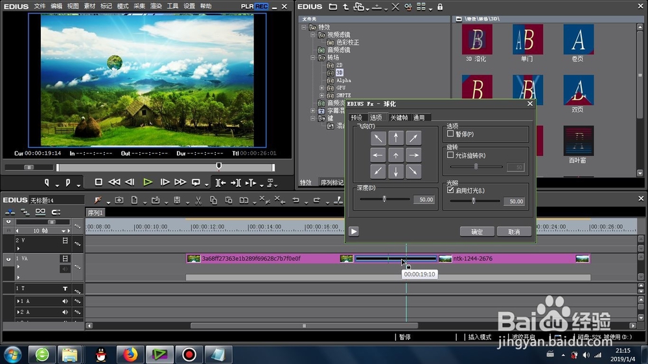This screenshot has width=648, height=364.
Task: Collapse the 视频滤镜 tree node
Action: 313,35
